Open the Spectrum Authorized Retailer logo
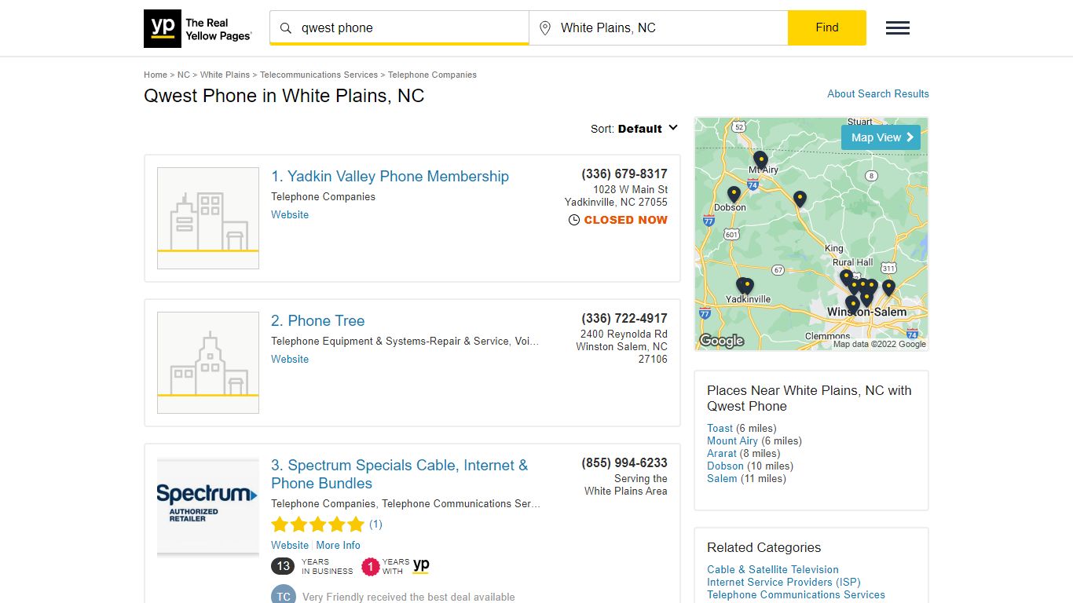 click(208, 507)
